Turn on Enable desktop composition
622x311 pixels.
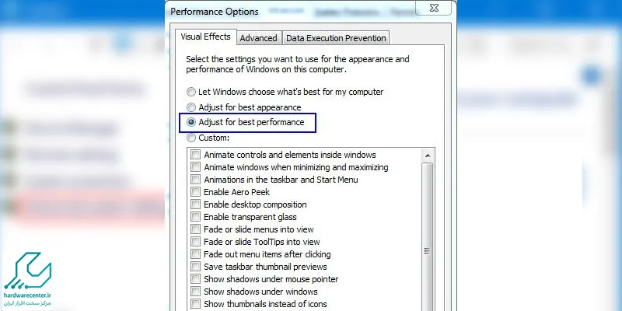196,204
